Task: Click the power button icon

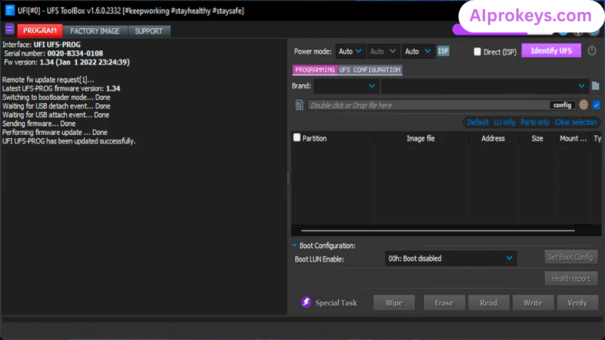Action: click(x=592, y=51)
